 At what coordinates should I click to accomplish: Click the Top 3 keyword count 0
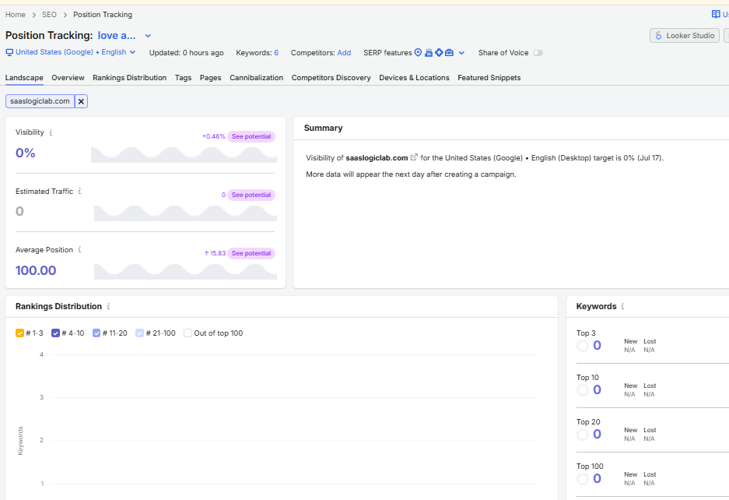point(597,346)
